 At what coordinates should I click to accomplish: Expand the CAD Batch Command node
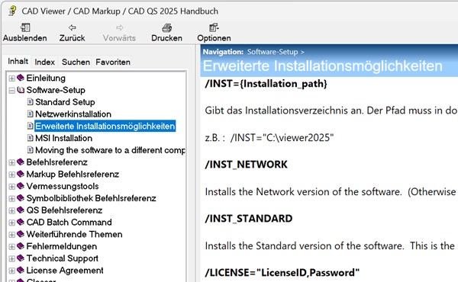11,223
